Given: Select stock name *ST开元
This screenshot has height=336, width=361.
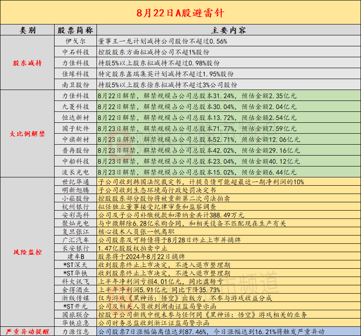Looking at the screenshot, I should pyautogui.click(x=76, y=306).
